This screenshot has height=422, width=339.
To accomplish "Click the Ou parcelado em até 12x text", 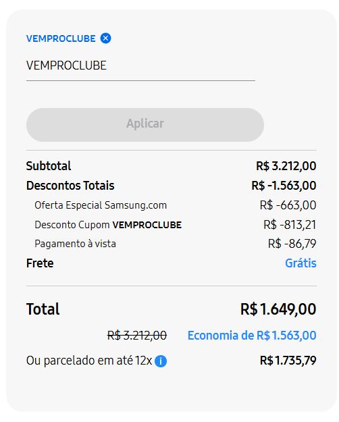I will 89,361.
